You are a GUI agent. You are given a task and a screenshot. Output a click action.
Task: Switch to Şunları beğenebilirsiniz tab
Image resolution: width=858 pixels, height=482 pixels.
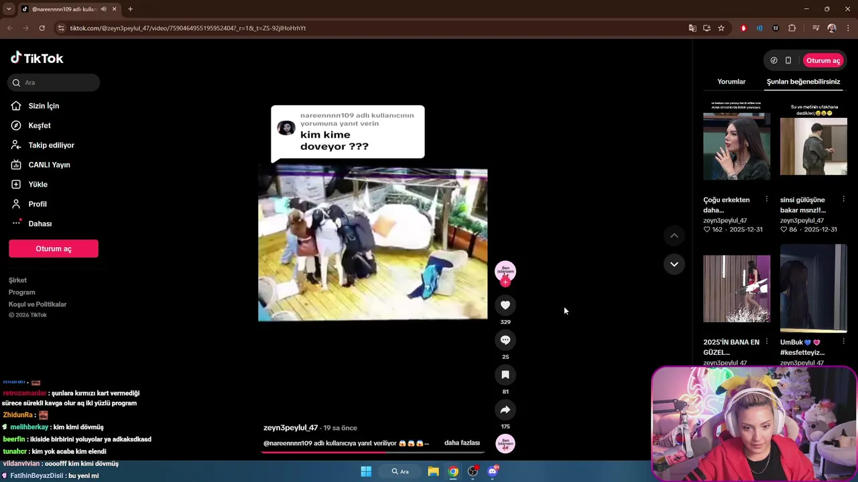click(x=803, y=82)
